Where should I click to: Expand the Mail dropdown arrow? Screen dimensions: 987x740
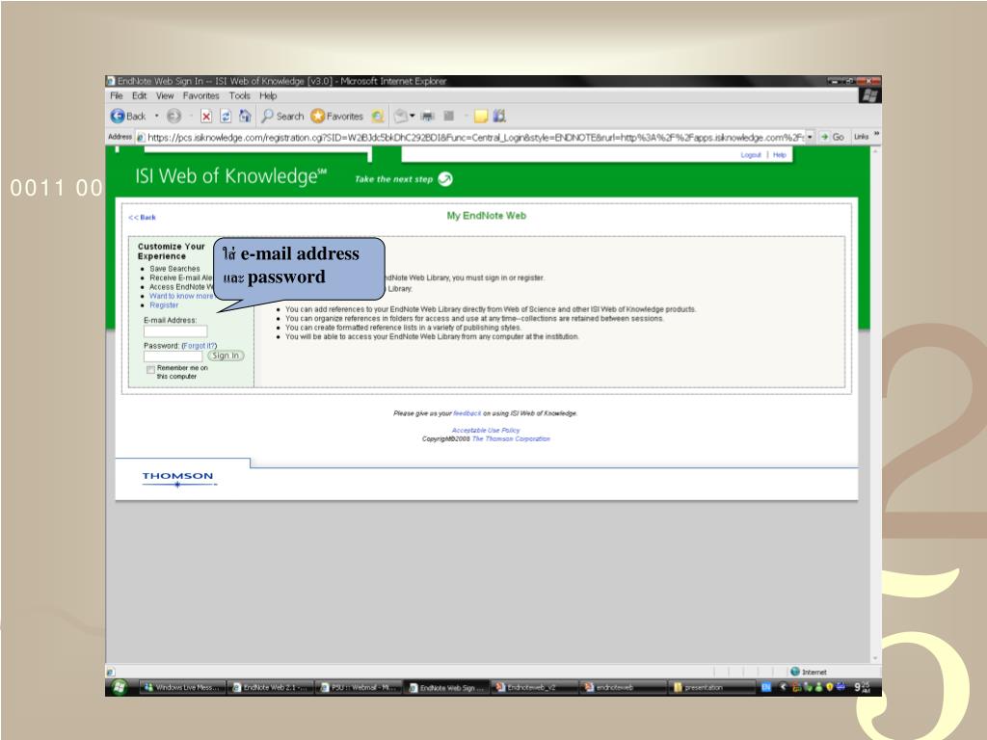point(413,117)
